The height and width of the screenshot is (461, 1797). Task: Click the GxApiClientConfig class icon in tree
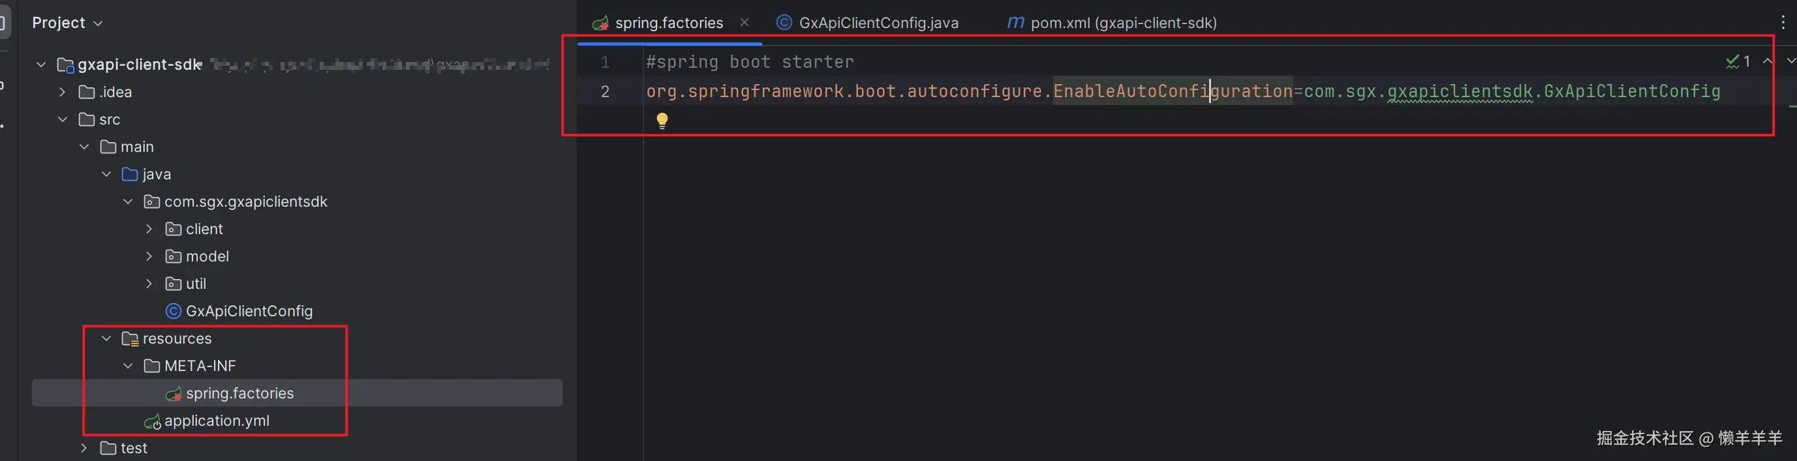(173, 311)
